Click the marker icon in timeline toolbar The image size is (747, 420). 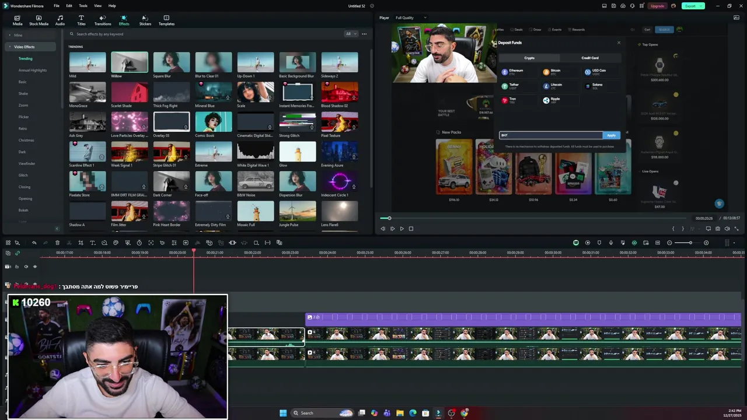[599, 243]
